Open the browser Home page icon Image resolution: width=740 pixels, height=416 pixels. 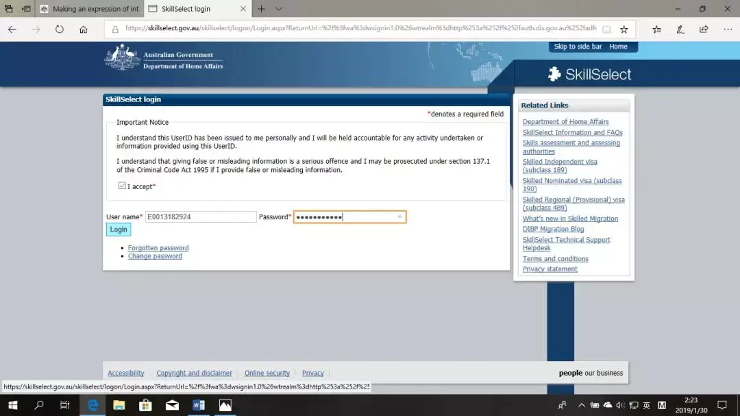[x=84, y=29]
